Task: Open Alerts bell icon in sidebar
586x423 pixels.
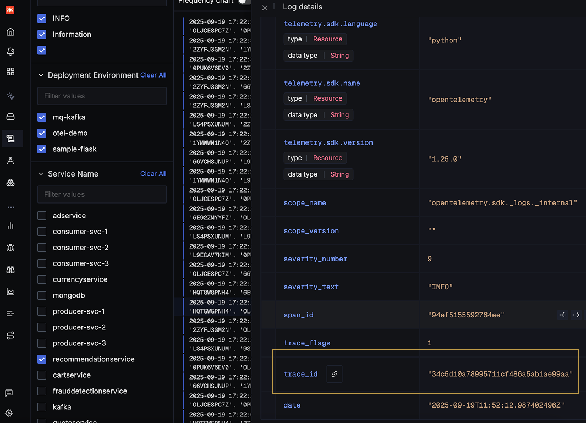Action: [10, 52]
